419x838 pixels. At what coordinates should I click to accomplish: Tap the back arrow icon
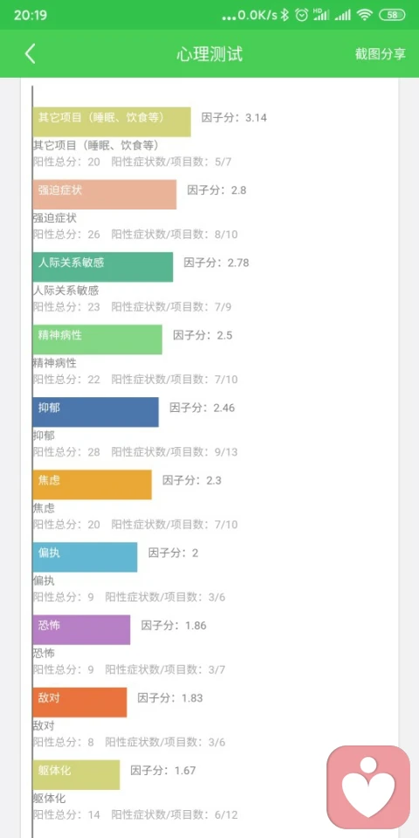[30, 54]
